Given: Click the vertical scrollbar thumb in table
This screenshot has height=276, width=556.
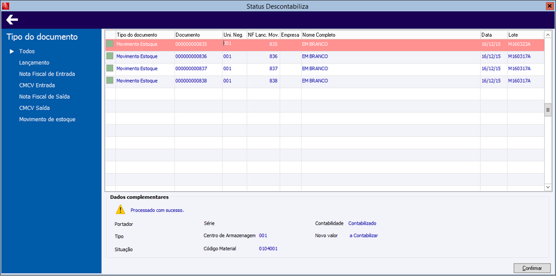Looking at the screenshot, I should [548, 111].
